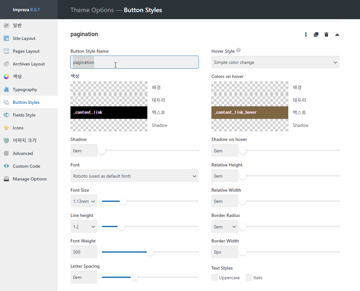
Task: Click the Icons star icon
Action: point(6,128)
